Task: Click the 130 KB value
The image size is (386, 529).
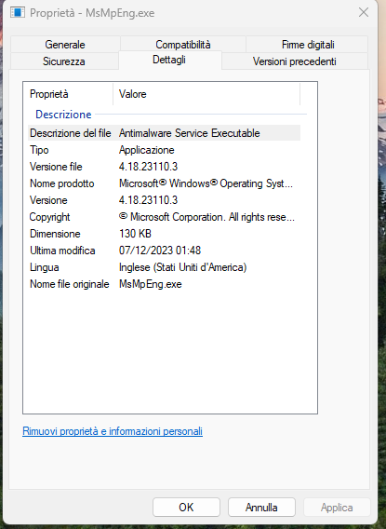Action: [x=135, y=234]
